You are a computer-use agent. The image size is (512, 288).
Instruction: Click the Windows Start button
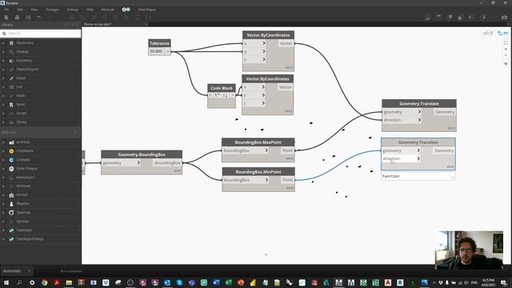pyautogui.click(x=6, y=282)
